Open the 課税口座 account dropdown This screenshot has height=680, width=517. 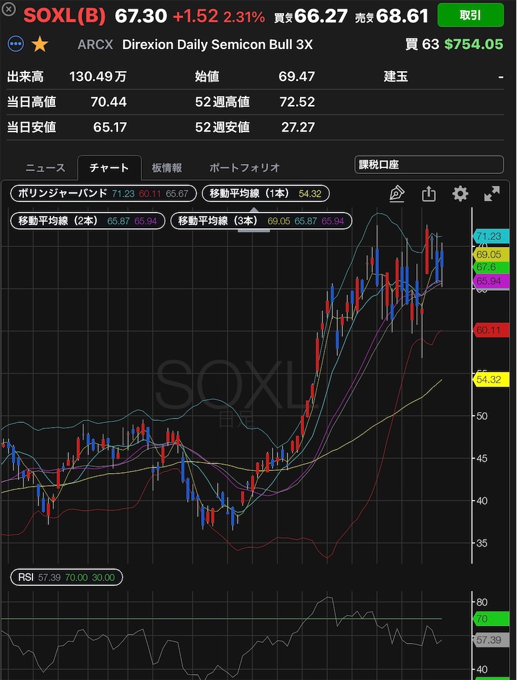coord(429,165)
